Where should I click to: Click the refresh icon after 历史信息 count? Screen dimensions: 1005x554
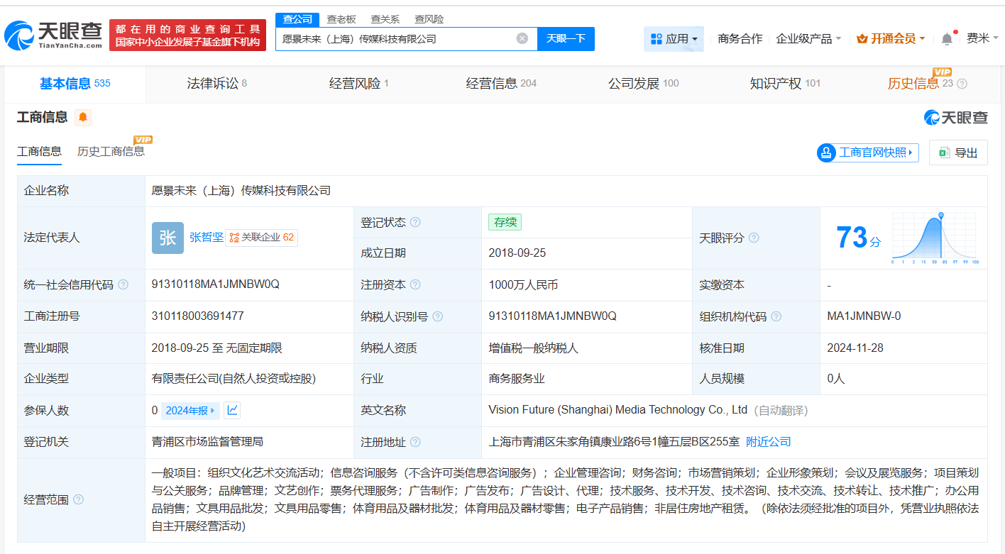click(x=962, y=83)
